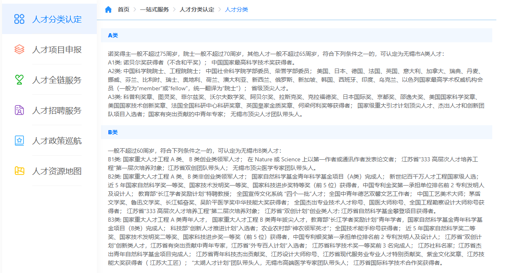Navigate to 人才分类认定 in the breadcrumb

pos(197,9)
